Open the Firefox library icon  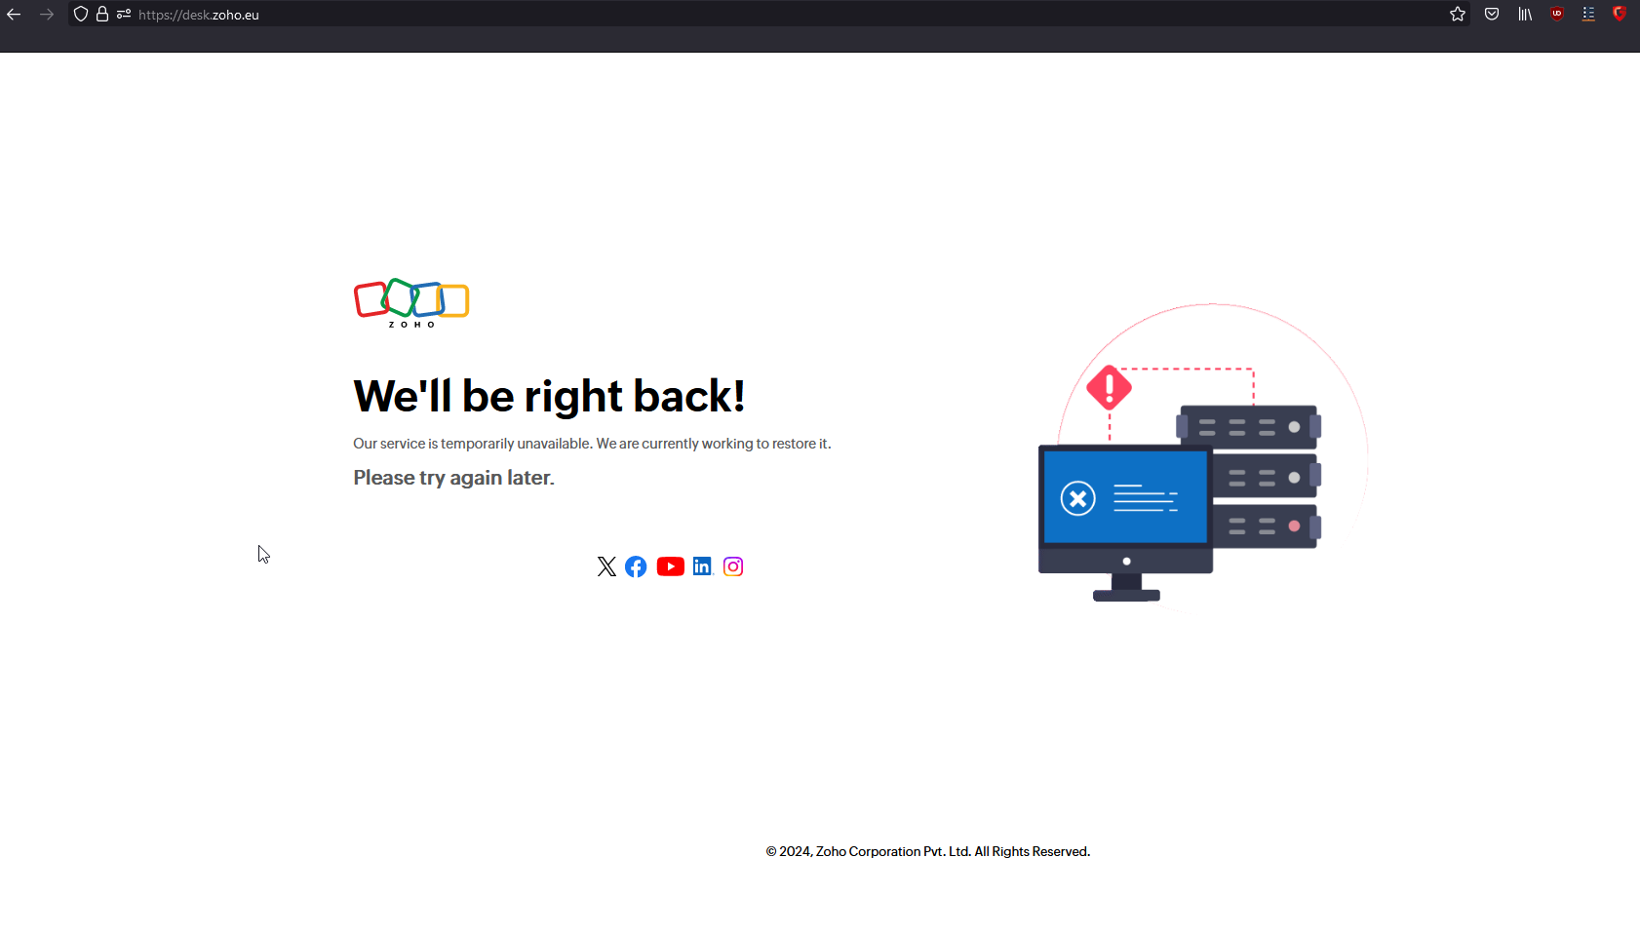coord(1525,14)
